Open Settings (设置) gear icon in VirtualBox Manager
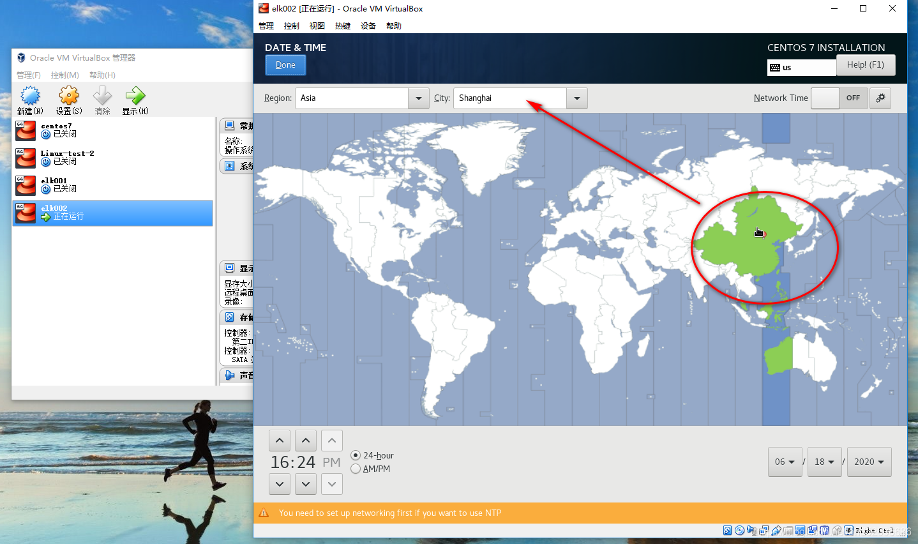 click(x=69, y=96)
